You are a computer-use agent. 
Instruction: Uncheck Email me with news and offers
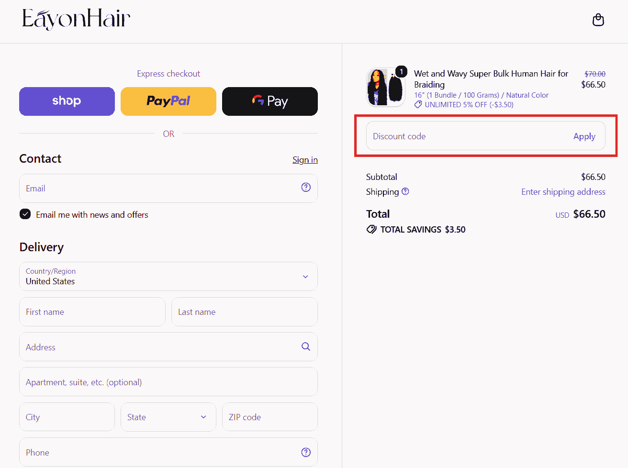[25, 214]
